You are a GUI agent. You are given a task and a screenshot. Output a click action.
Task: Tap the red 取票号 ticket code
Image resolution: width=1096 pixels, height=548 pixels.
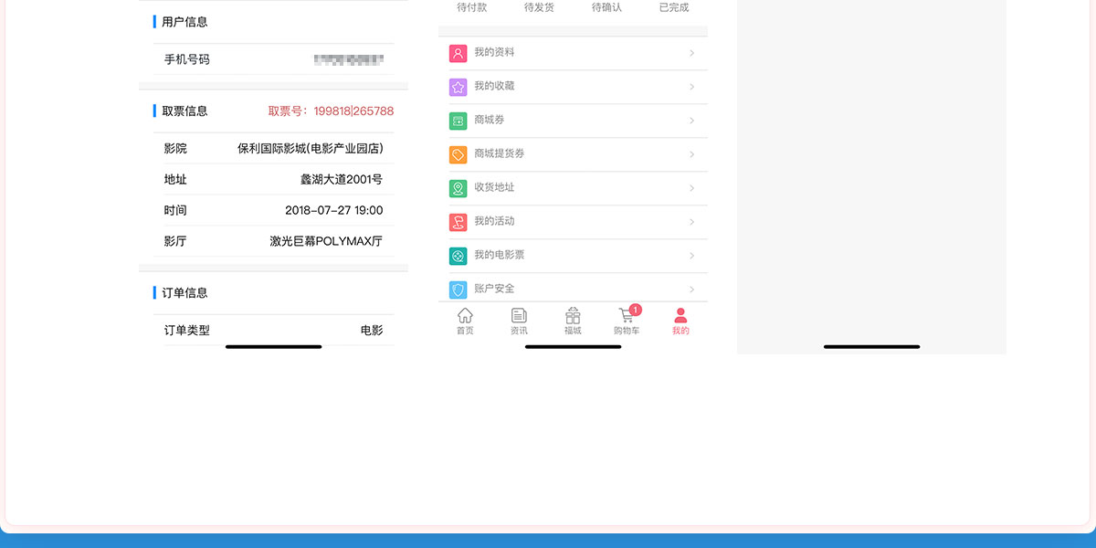pos(331,111)
